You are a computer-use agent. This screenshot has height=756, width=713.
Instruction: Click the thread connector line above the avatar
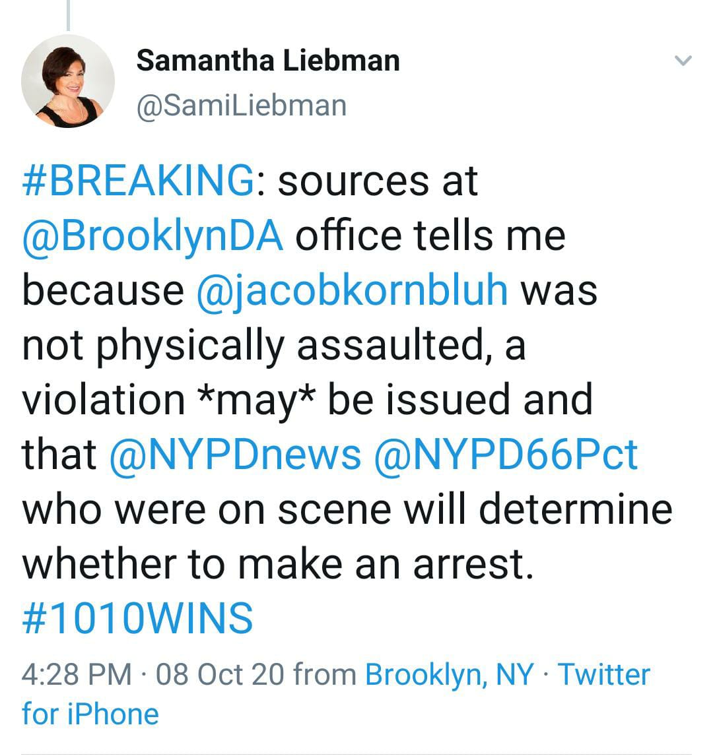(68, 15)
